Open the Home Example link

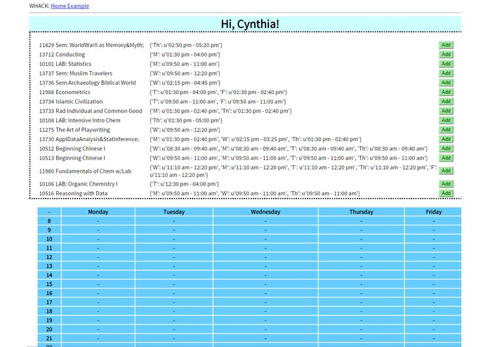tap(70, 6)
